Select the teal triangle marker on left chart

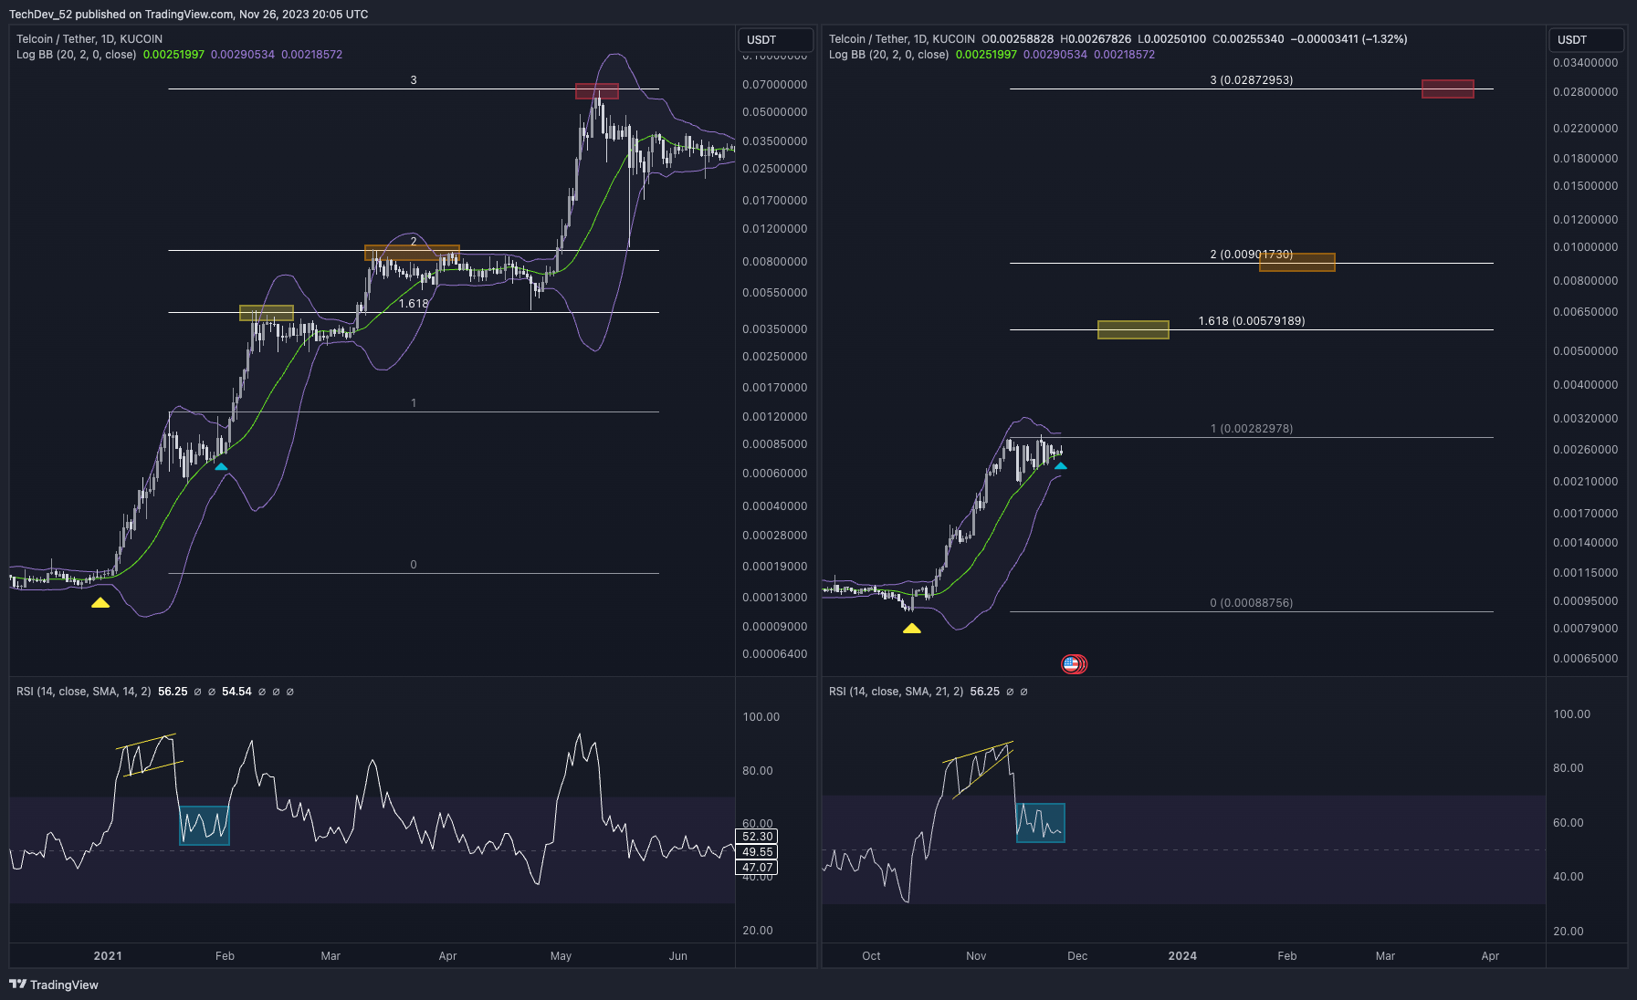(x=222, y=466)
